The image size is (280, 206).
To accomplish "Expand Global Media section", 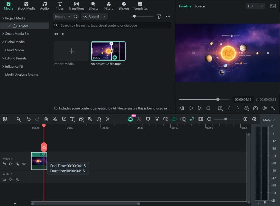I will (3, 42).
